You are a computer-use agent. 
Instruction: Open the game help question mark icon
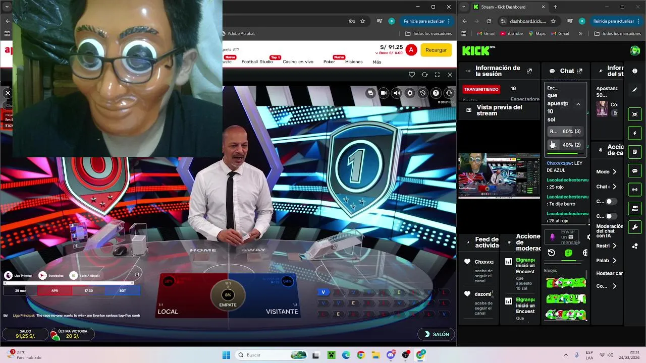[436, 93]
